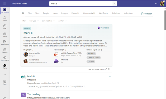Select the All search tab

click(x=23, y=13)
